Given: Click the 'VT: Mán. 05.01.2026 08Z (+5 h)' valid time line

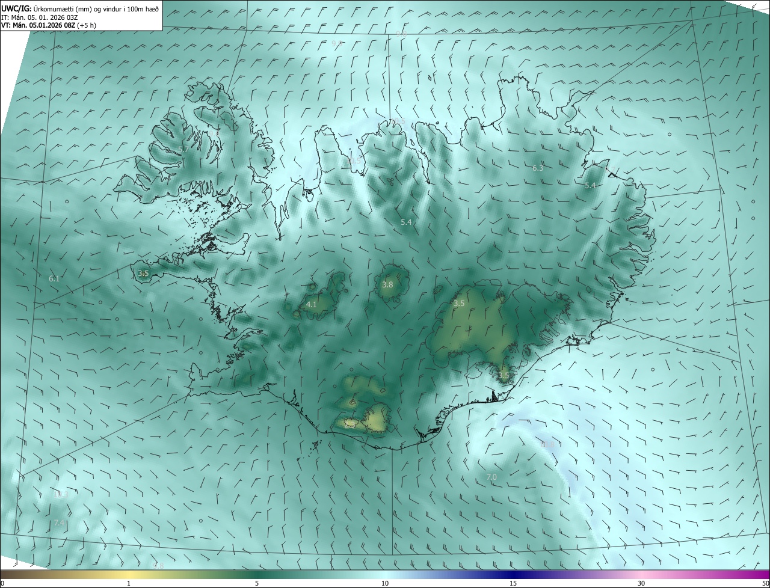Looking at the screenshot, I should point(49,25).
